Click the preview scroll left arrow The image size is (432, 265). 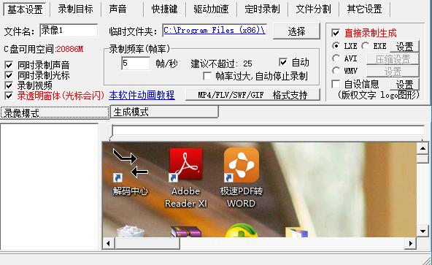pos(108,244)
